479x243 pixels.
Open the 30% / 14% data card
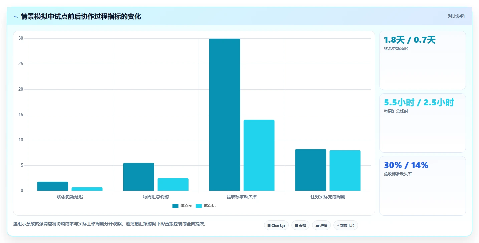tap(423, 186)
